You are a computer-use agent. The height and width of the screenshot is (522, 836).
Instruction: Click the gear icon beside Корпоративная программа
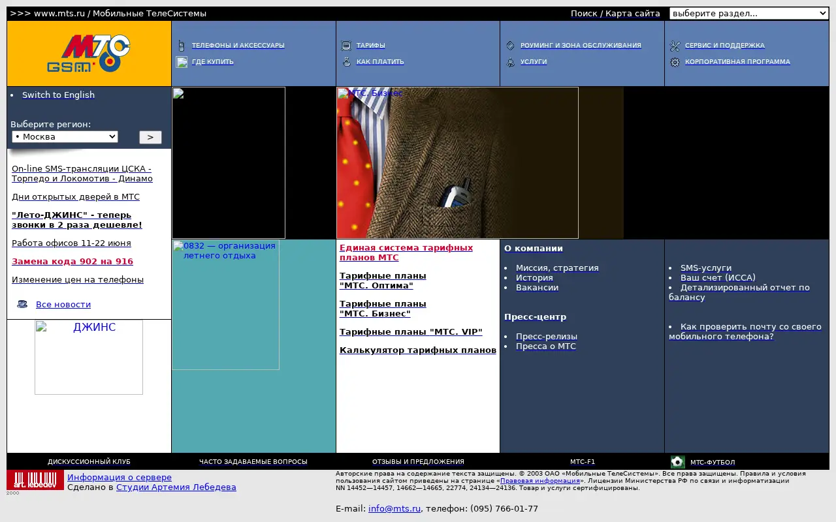tap(675, 62)
